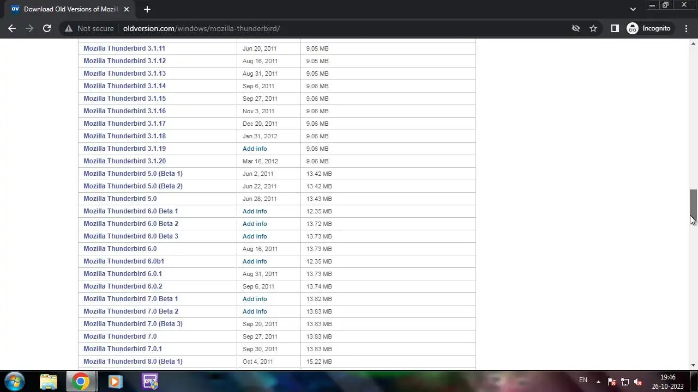
Task: Open Mozilla Thunderbird 3.1.19 link
Action: point(124,149)
